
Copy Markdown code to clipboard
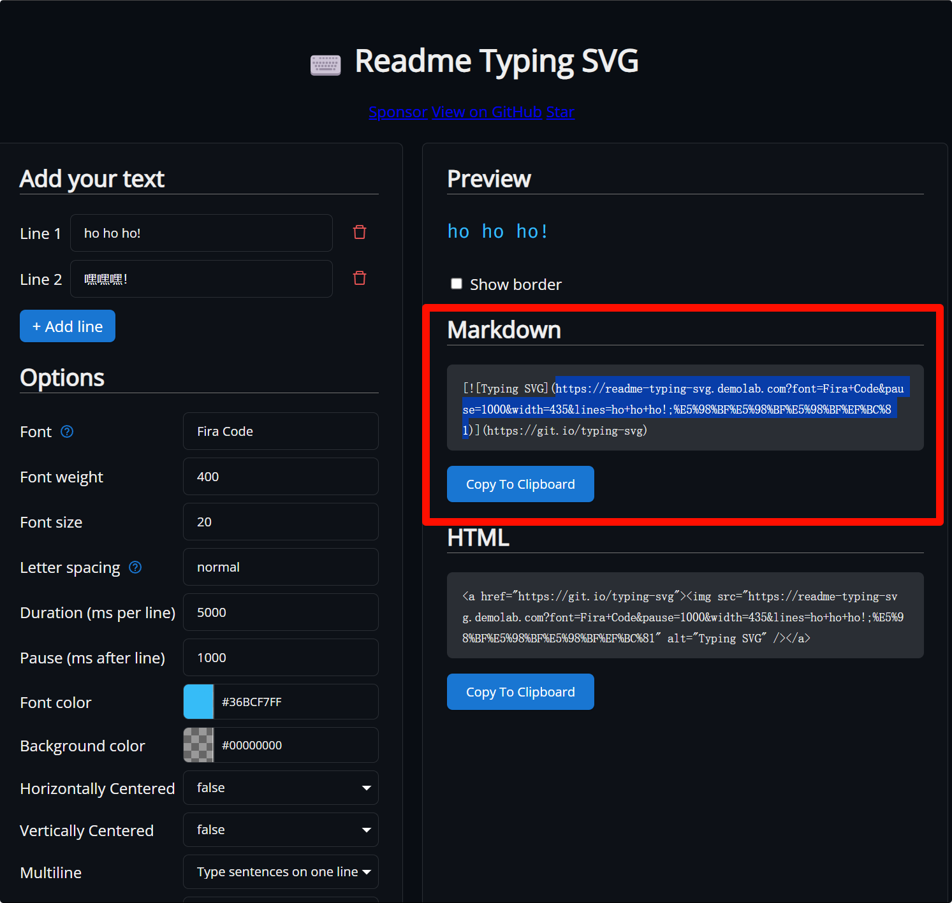pyautogui.click(x=520, y=484)
